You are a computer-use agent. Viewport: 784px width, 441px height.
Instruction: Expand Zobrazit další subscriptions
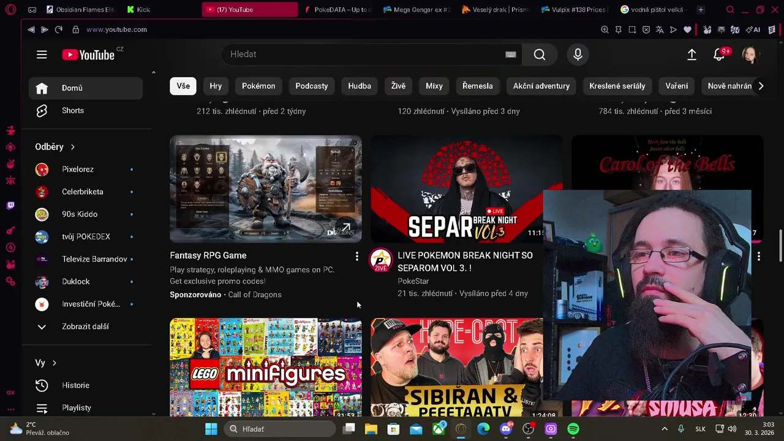coord(86,326)
